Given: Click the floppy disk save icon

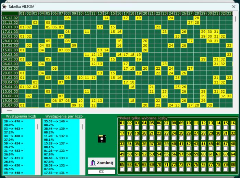Looking at the screenshot, I should coord(101,138).
